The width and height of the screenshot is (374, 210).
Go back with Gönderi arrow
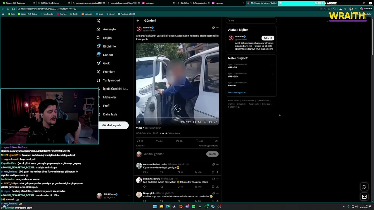138,20
